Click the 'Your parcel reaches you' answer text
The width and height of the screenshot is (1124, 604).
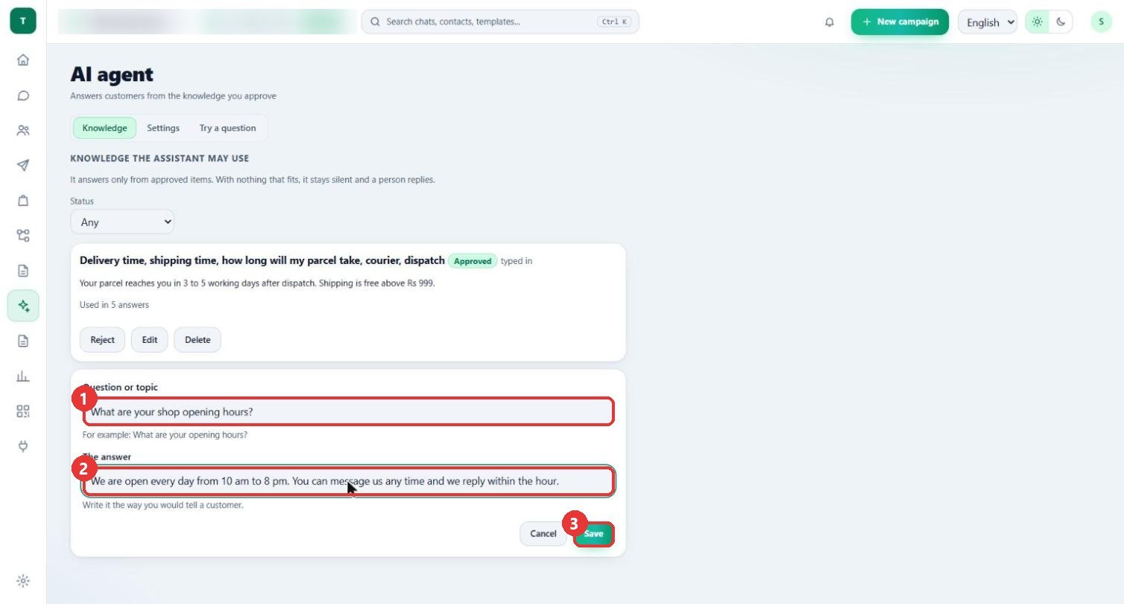(257, 283)
